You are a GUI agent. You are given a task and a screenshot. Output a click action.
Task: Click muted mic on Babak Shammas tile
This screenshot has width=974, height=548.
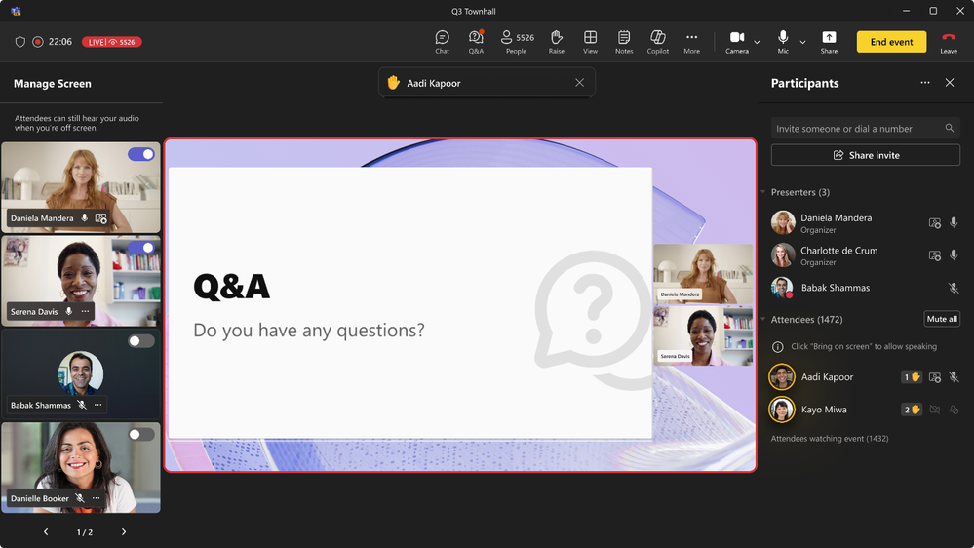pos(81,405)
